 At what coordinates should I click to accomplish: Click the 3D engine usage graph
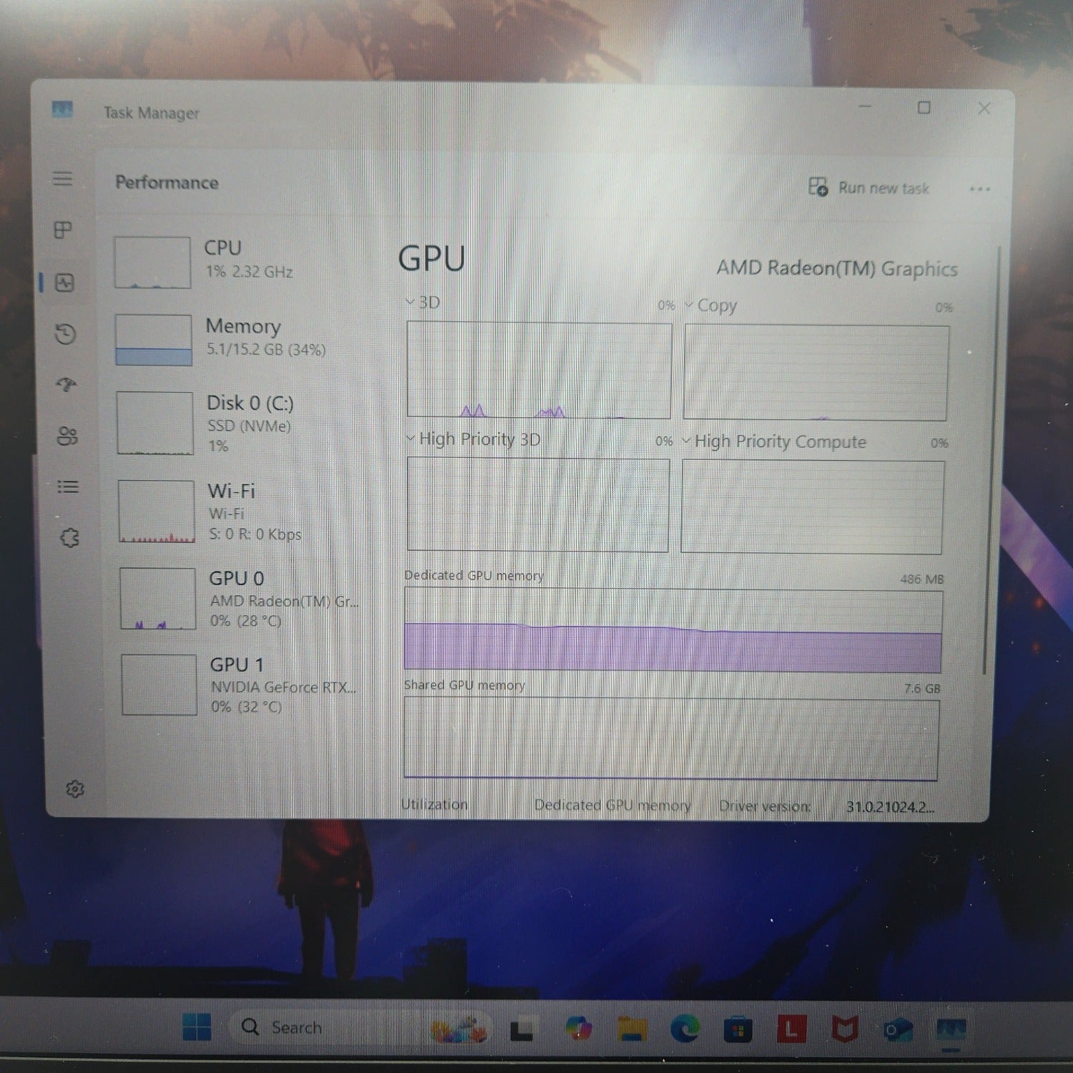coord(539,370)
